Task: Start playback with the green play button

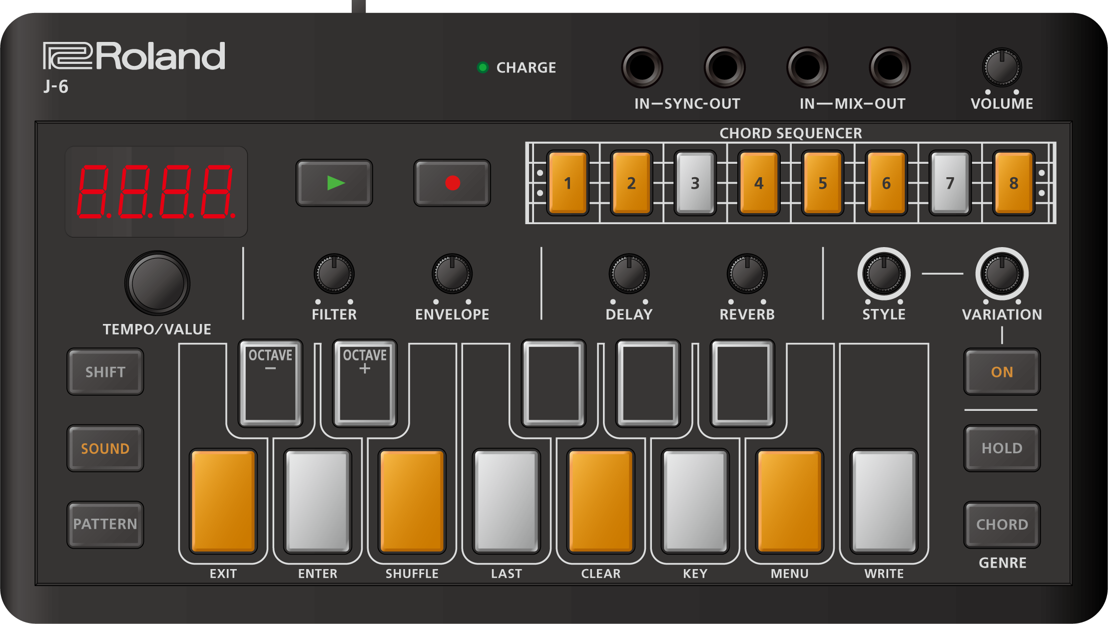Action: [334, 183]
